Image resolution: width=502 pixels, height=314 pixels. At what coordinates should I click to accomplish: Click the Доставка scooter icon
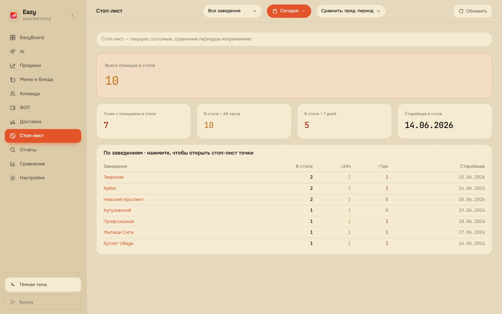(13, 122)
